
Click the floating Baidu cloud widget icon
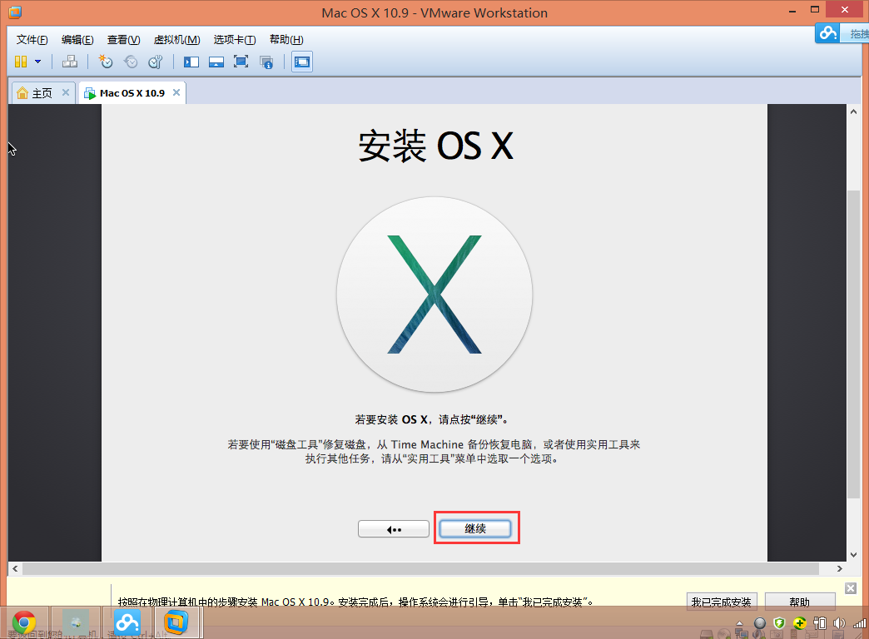pos(828,32)
